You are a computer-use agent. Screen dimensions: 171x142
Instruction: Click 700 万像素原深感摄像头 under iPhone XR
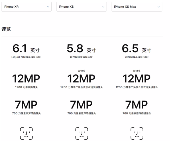[x=27, y=113]
